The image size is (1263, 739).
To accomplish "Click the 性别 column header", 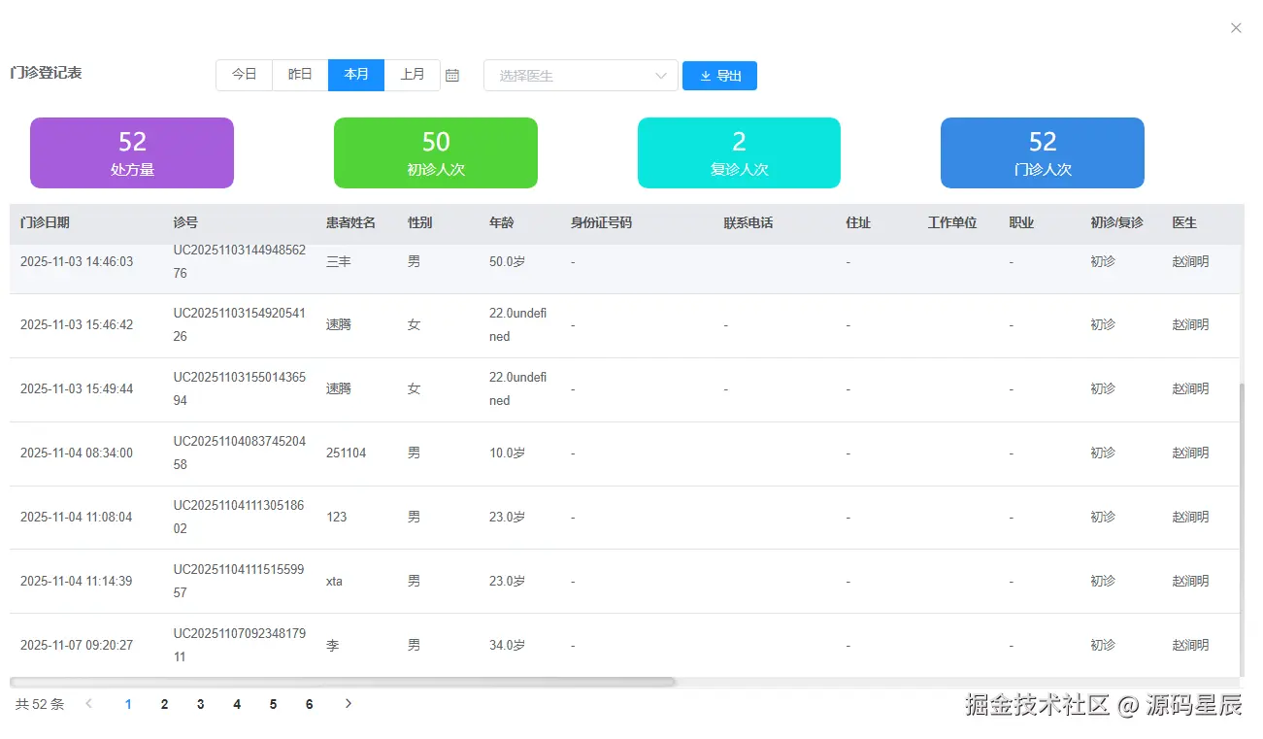I will pos(419,222).
